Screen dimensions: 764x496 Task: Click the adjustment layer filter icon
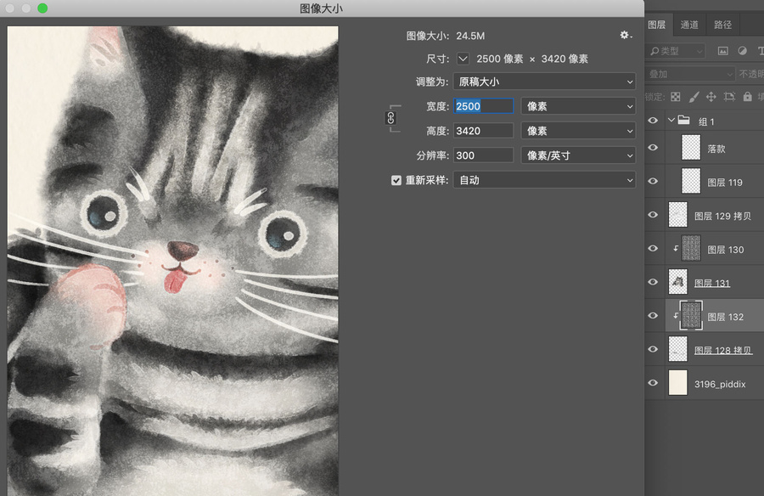742,51
